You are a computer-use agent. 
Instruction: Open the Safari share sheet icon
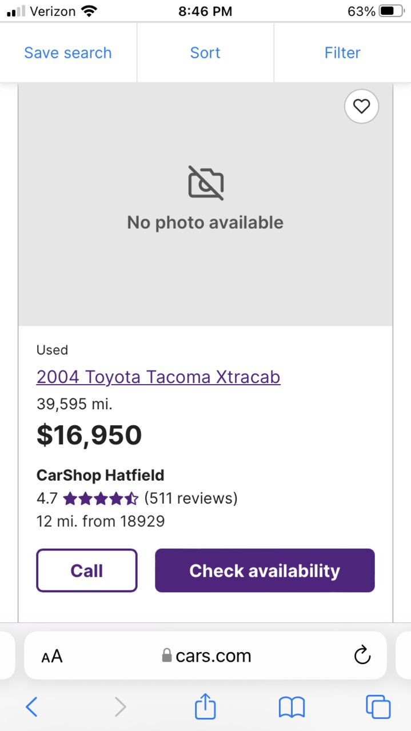[x=205, y=706]
